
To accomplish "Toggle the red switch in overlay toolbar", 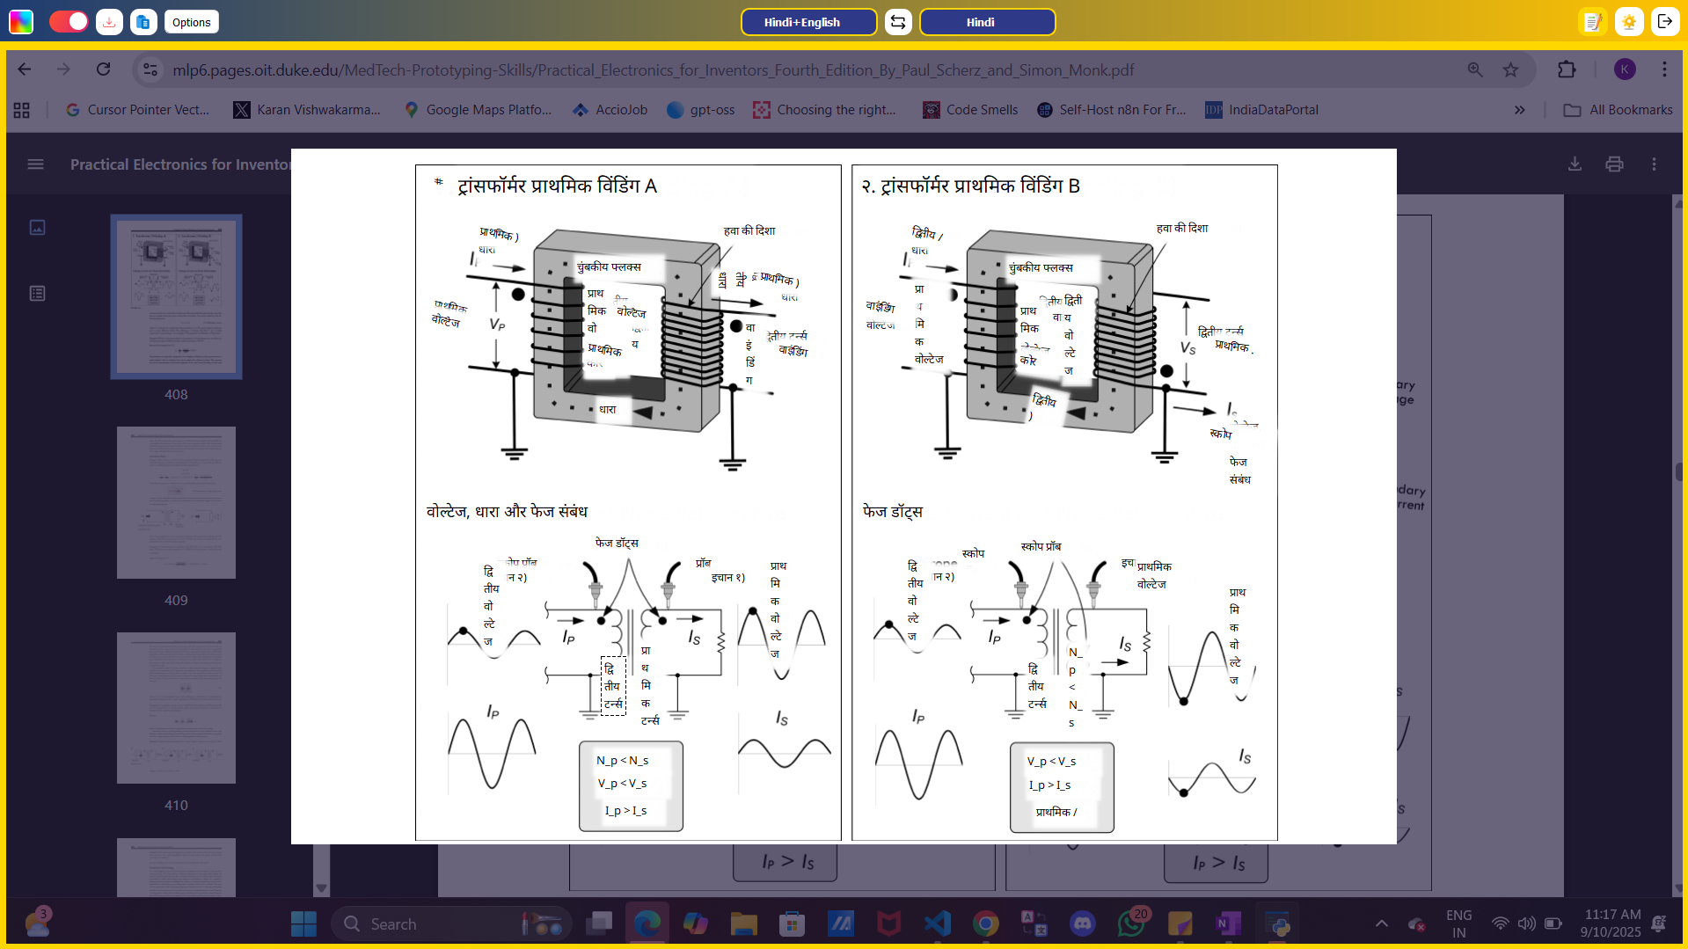I will click(x=69, y=22).
